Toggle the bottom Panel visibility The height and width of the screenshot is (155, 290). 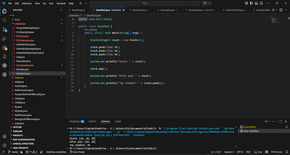[x=256, y=3]
